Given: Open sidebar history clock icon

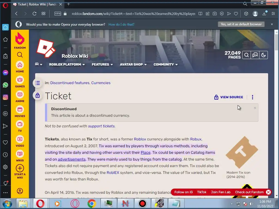Looking at the screenshot, I should (x=5, y=155).
